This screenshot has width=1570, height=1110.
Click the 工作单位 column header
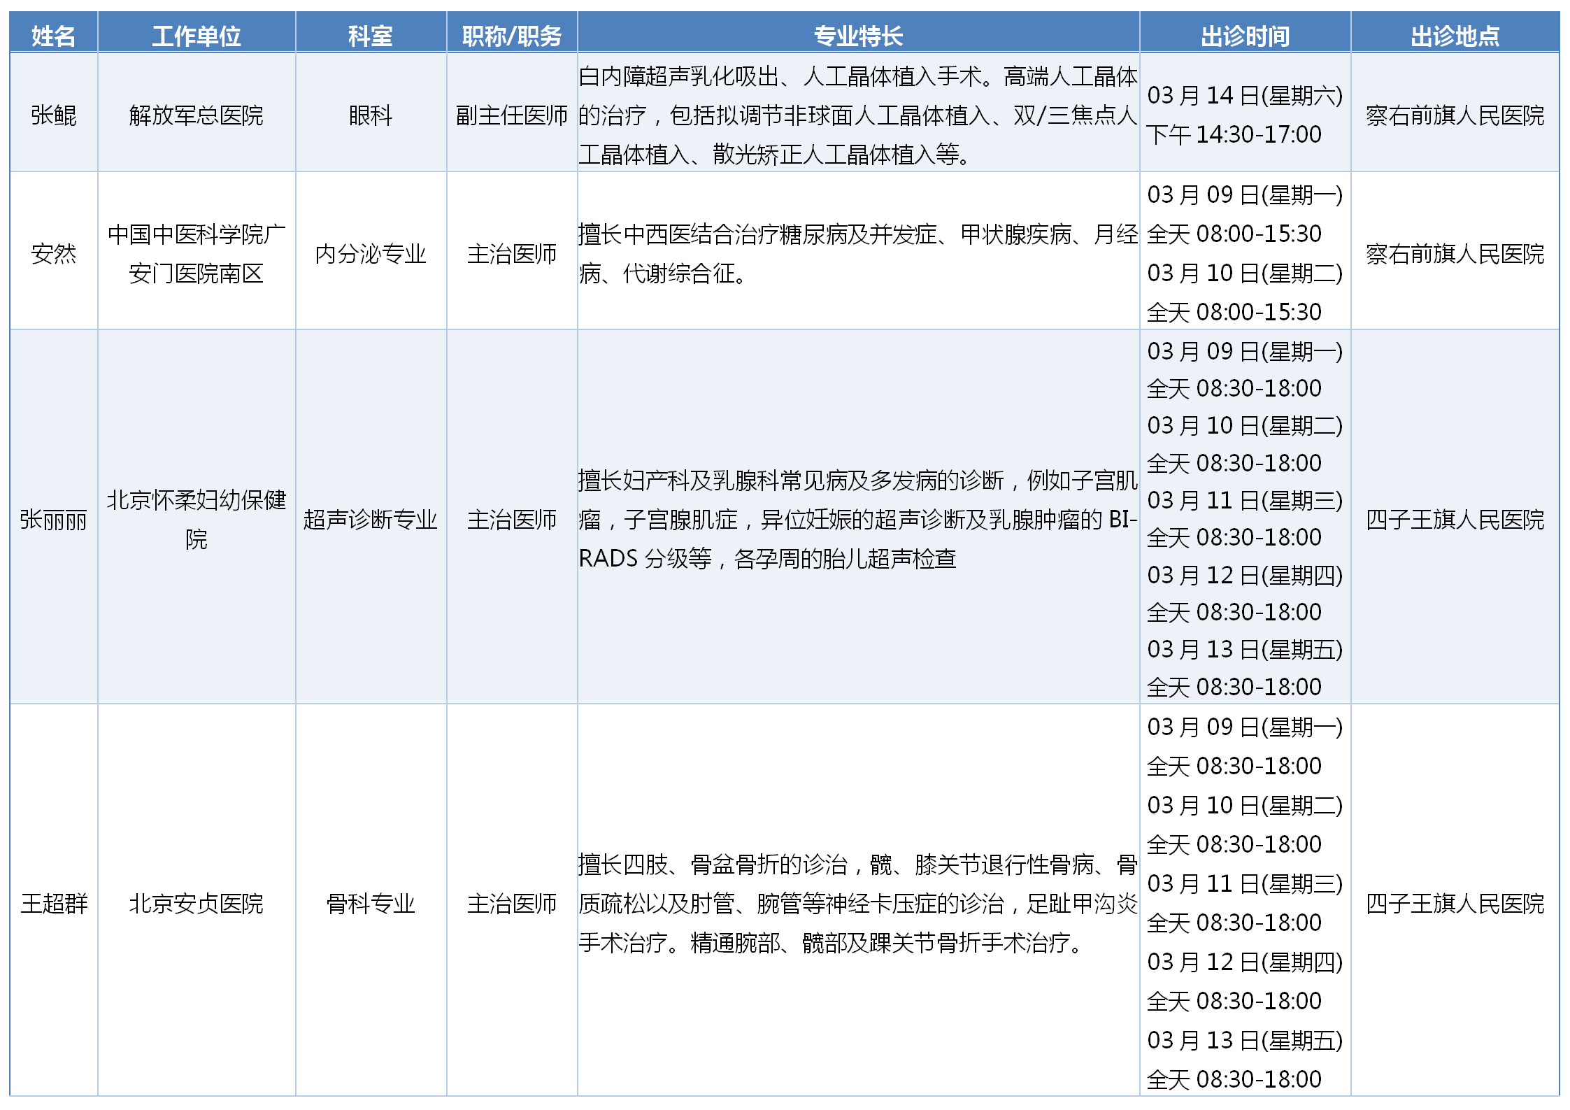[x=197, y=36]
